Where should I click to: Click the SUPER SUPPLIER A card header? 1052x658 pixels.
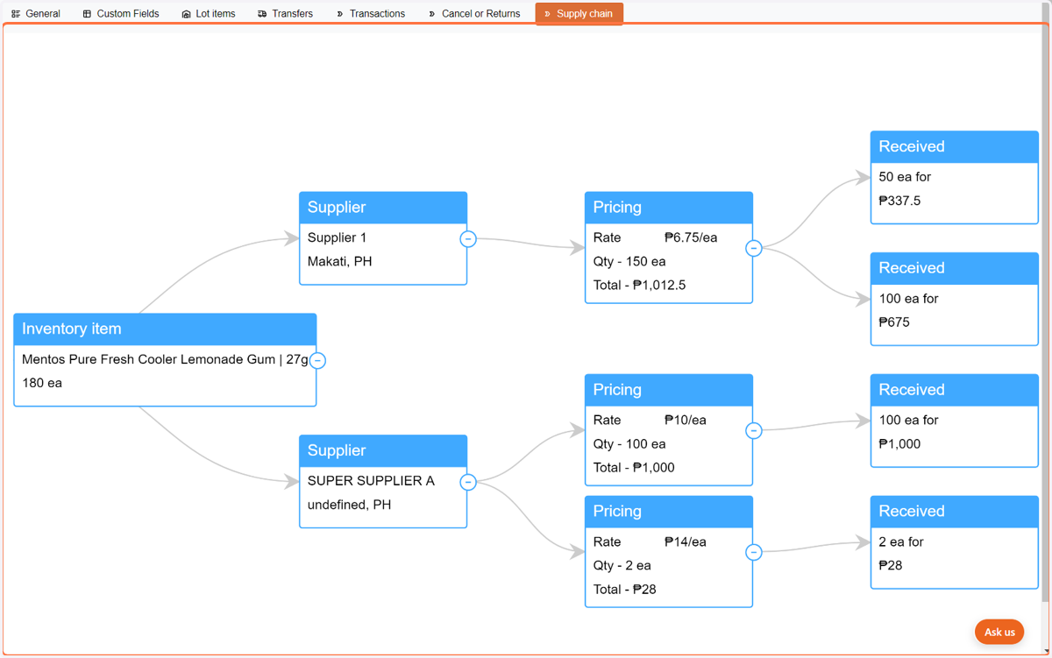383,451
